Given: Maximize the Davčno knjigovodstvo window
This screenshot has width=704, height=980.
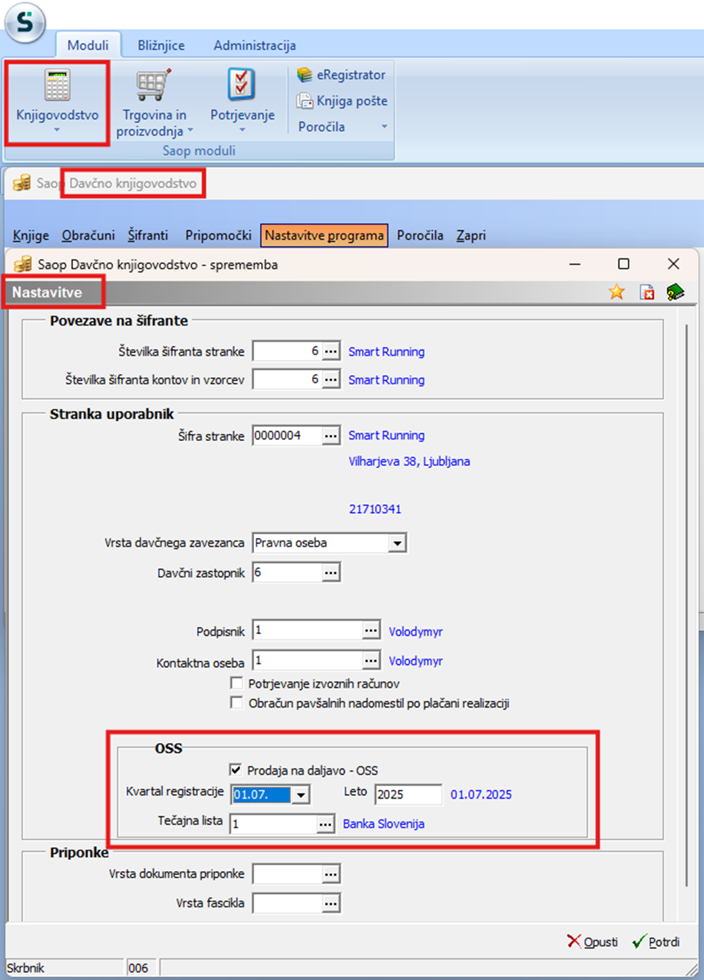Looking at the screenshot, I should (x=623, y=264).
